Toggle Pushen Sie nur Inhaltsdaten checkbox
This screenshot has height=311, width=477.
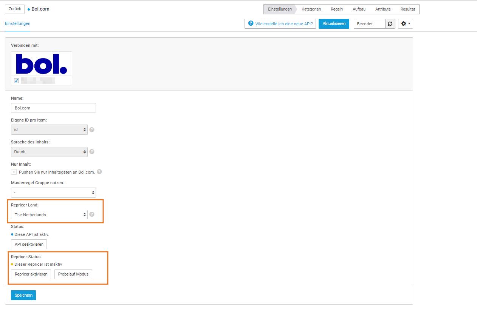click(x=14, y=172)
